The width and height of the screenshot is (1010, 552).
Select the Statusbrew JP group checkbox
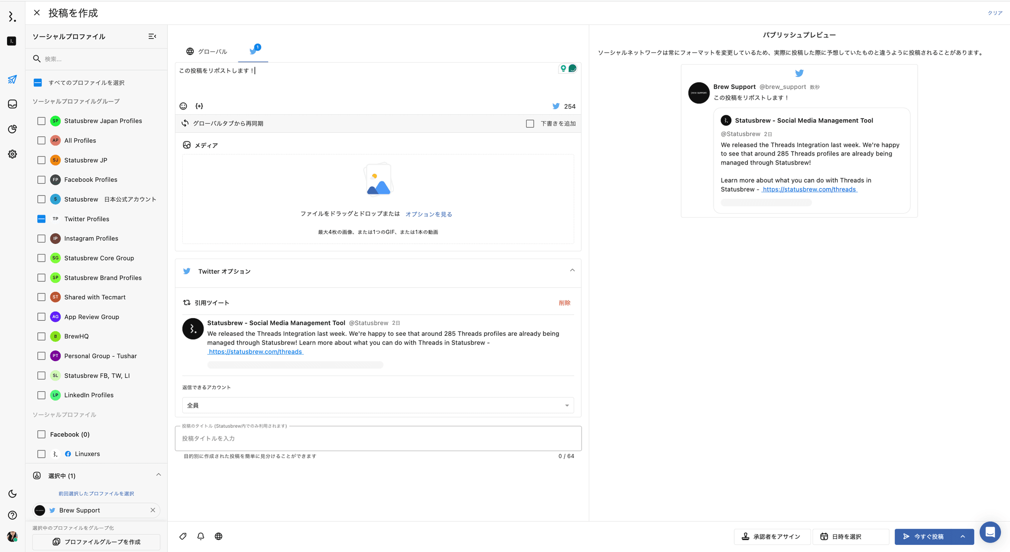click(x=41, y=160)
